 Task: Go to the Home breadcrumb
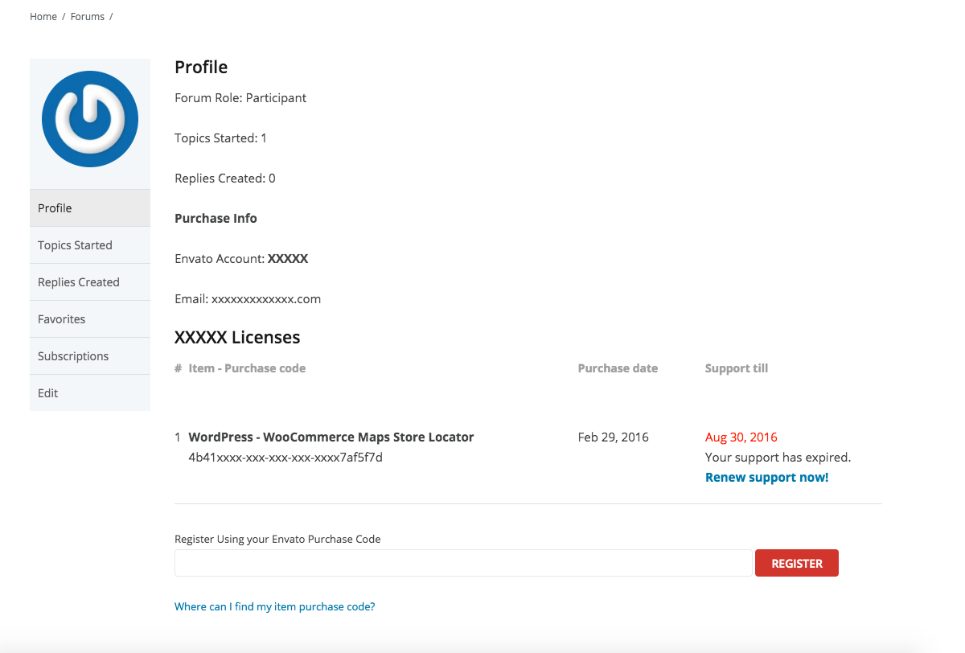(x=43, y=17)
